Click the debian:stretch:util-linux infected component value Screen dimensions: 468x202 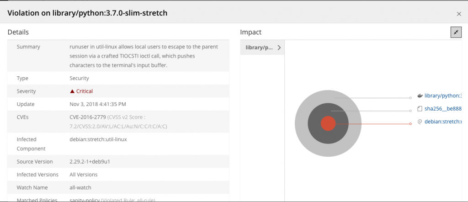pos(98,139)
